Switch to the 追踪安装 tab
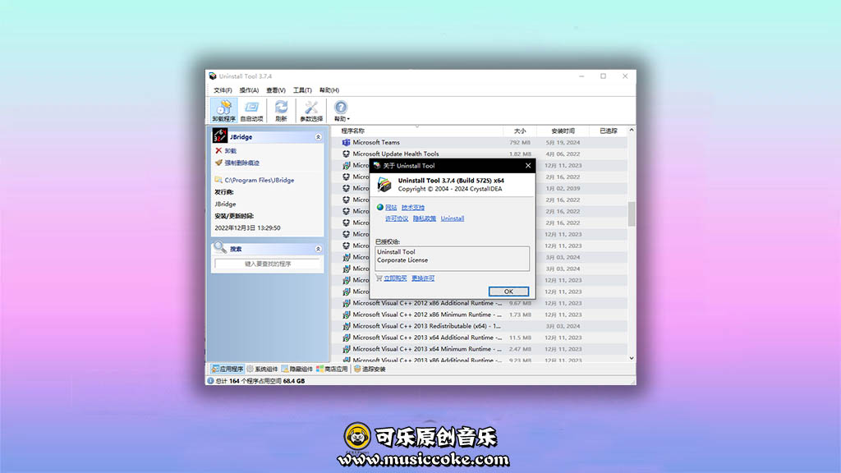 coord(370,369)
